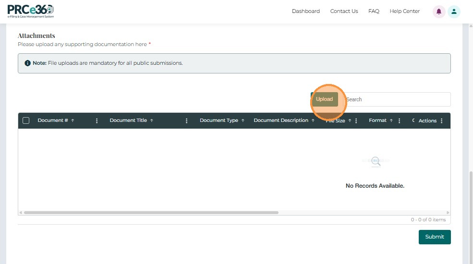Open File Size column menu dots
The image size is (473, 264).
(x=356, y=121)
